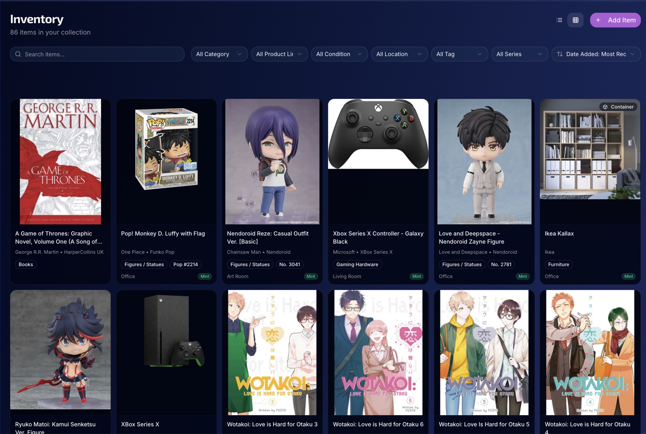Click Mint badge on Zayne card

click(522, 277)
